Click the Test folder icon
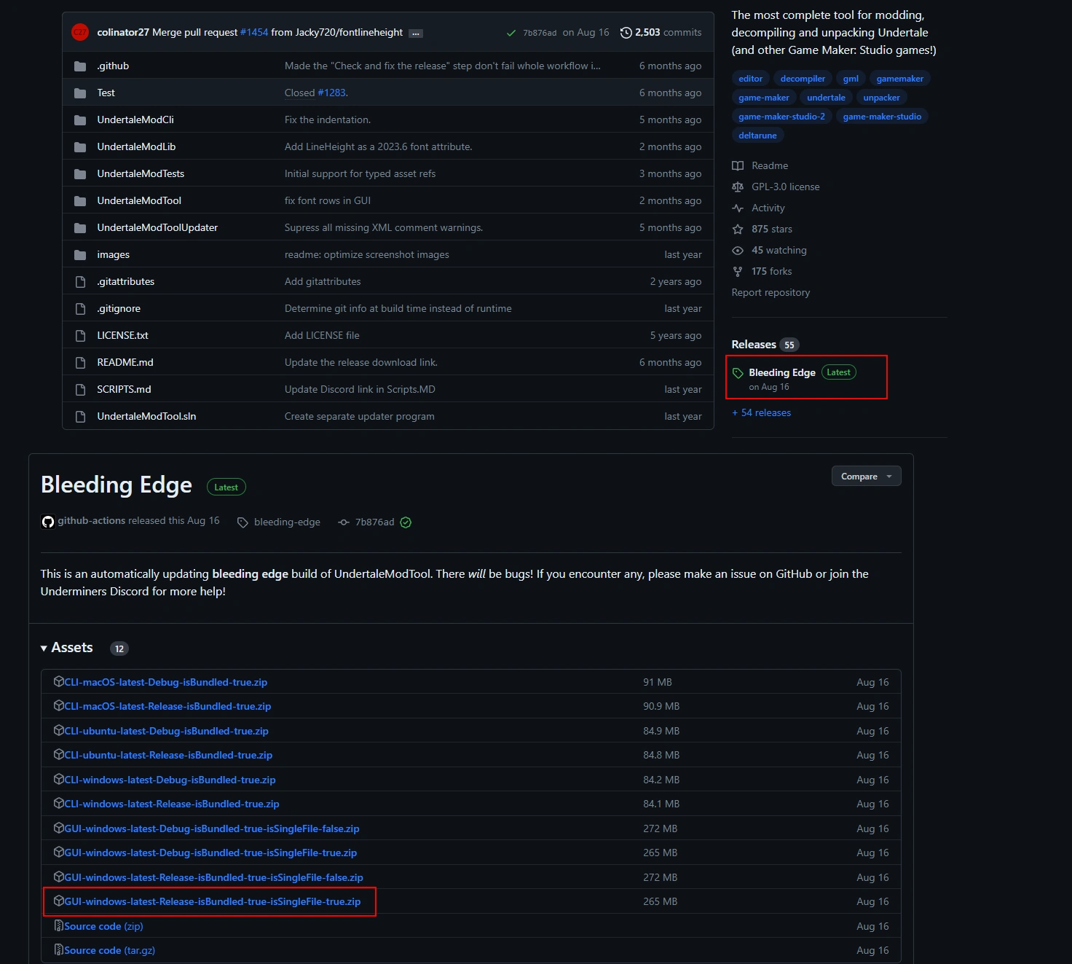Viewport: 1072px width, 964px height. (x=80, y=93)
